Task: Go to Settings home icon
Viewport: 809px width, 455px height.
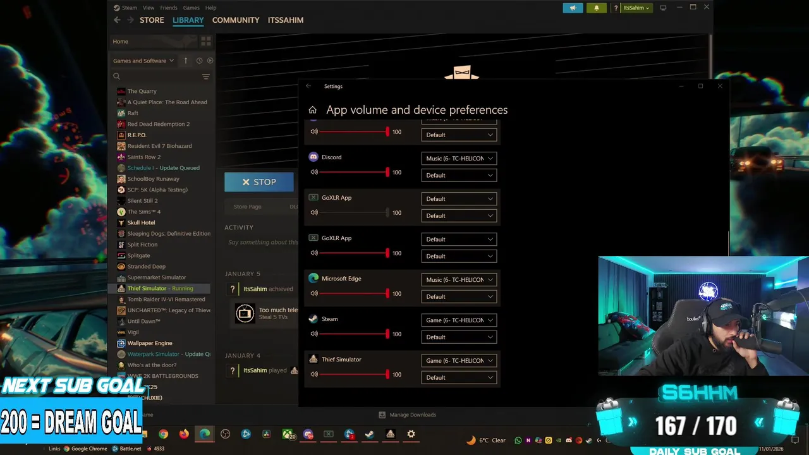Action: [x=312, y=110]
